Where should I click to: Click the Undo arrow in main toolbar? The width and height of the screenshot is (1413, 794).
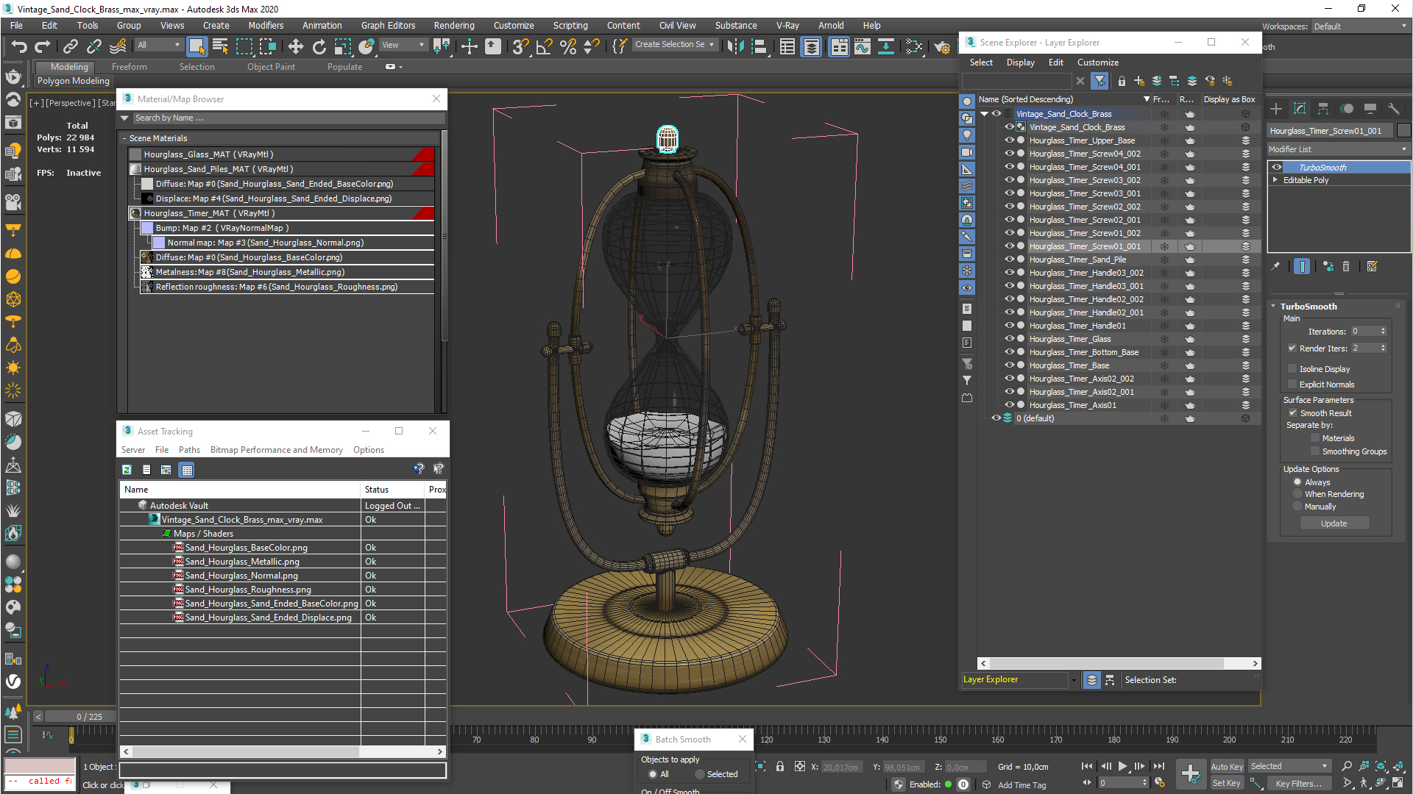(x=19, y=46)
